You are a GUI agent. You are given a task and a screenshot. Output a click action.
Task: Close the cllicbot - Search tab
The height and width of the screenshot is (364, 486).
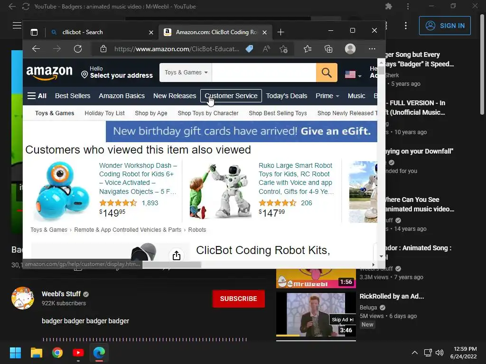151,33
